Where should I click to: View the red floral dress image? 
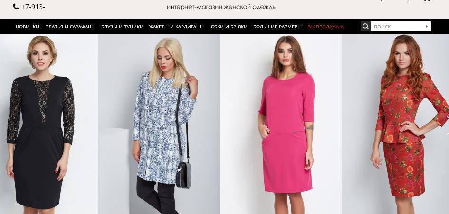coord(395,124)
